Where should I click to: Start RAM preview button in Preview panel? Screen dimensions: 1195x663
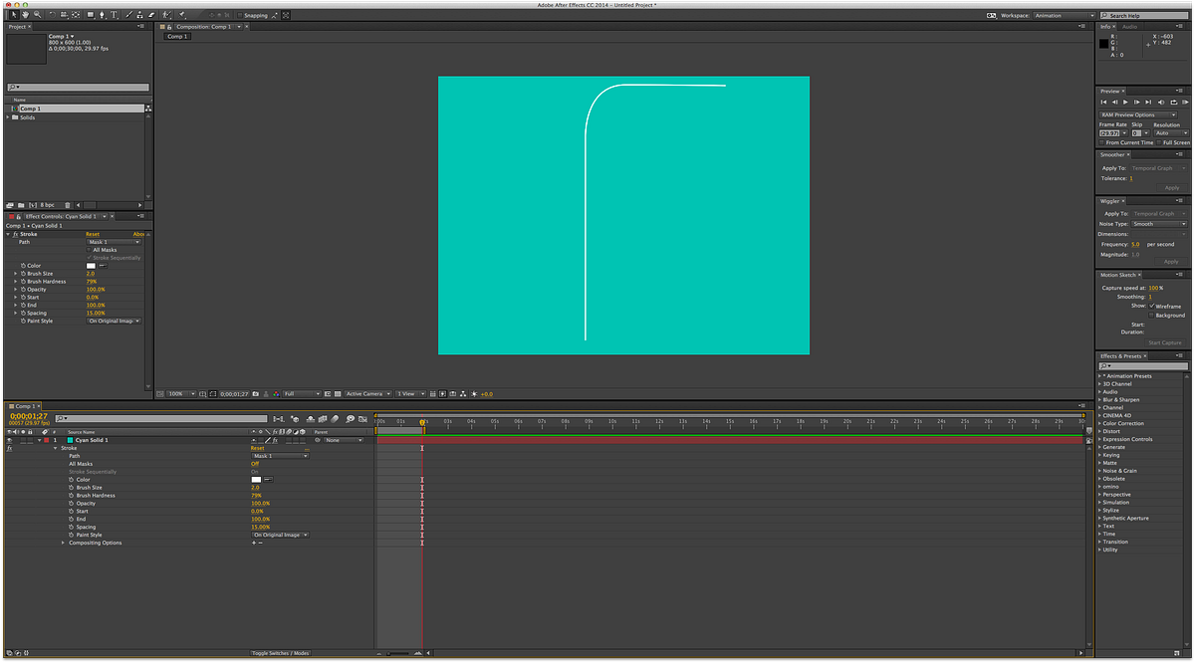click(1185, 103)
